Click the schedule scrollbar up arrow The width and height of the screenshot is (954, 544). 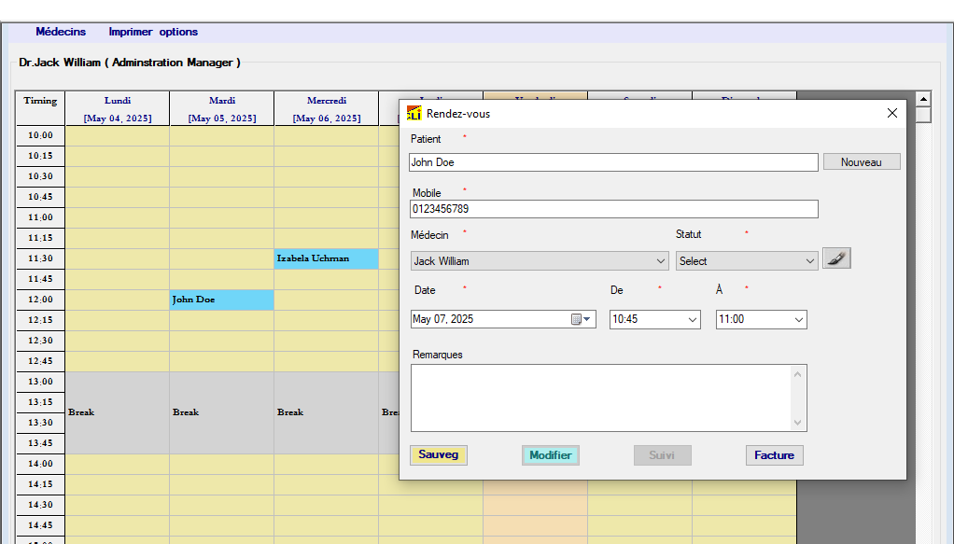(923, 99)
